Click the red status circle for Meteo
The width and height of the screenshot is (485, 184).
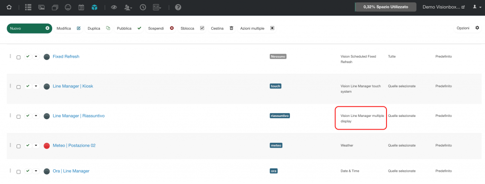click(47, 146)
